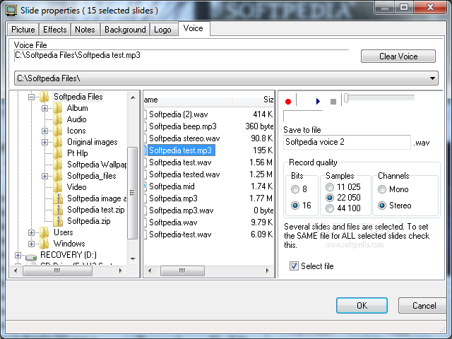
Task: Expand the Icons folder node
Action: coord(44,131)
